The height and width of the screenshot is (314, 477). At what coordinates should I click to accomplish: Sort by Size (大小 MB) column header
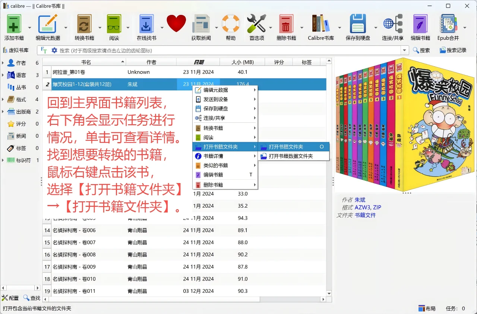point(242,62)
